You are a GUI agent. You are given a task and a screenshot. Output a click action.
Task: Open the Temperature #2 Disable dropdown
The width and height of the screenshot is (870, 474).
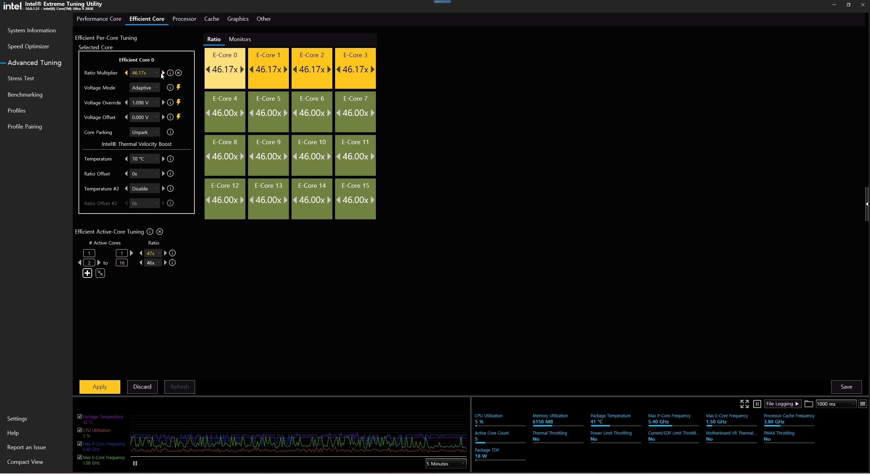click(x=144, y=188)
